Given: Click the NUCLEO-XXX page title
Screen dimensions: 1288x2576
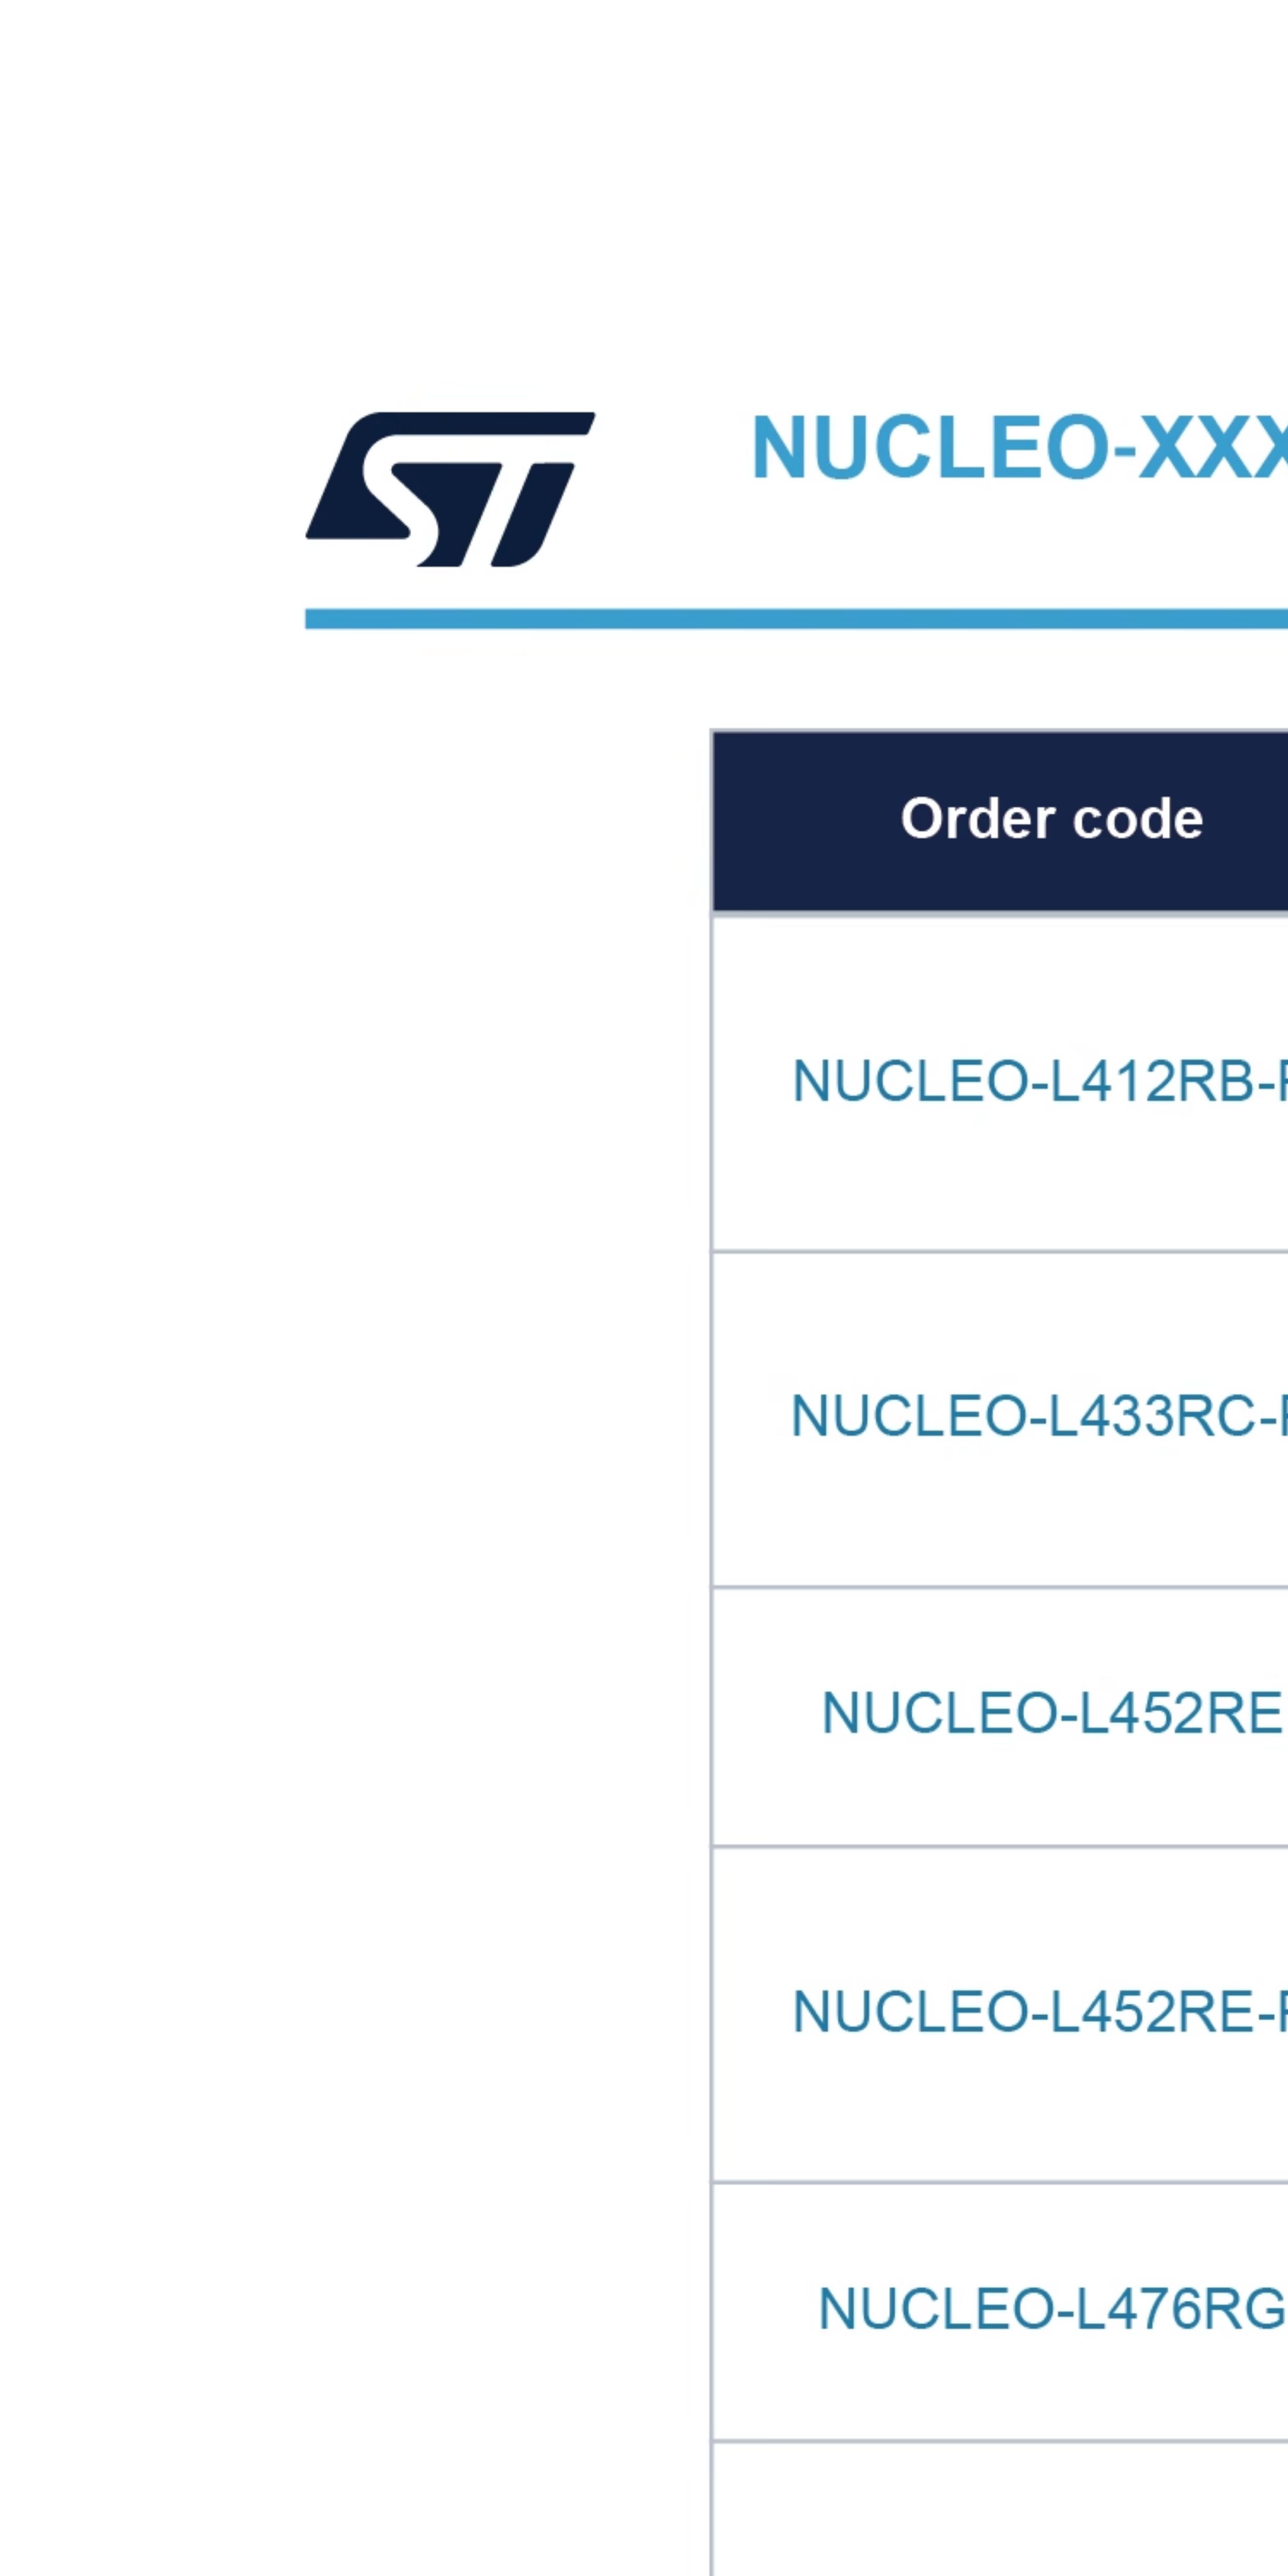Looking at the screenshot, I should point(1019,448).
